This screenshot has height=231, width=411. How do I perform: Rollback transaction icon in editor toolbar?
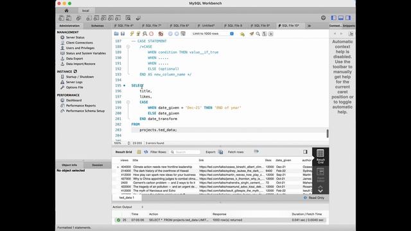tap(177, 34)
